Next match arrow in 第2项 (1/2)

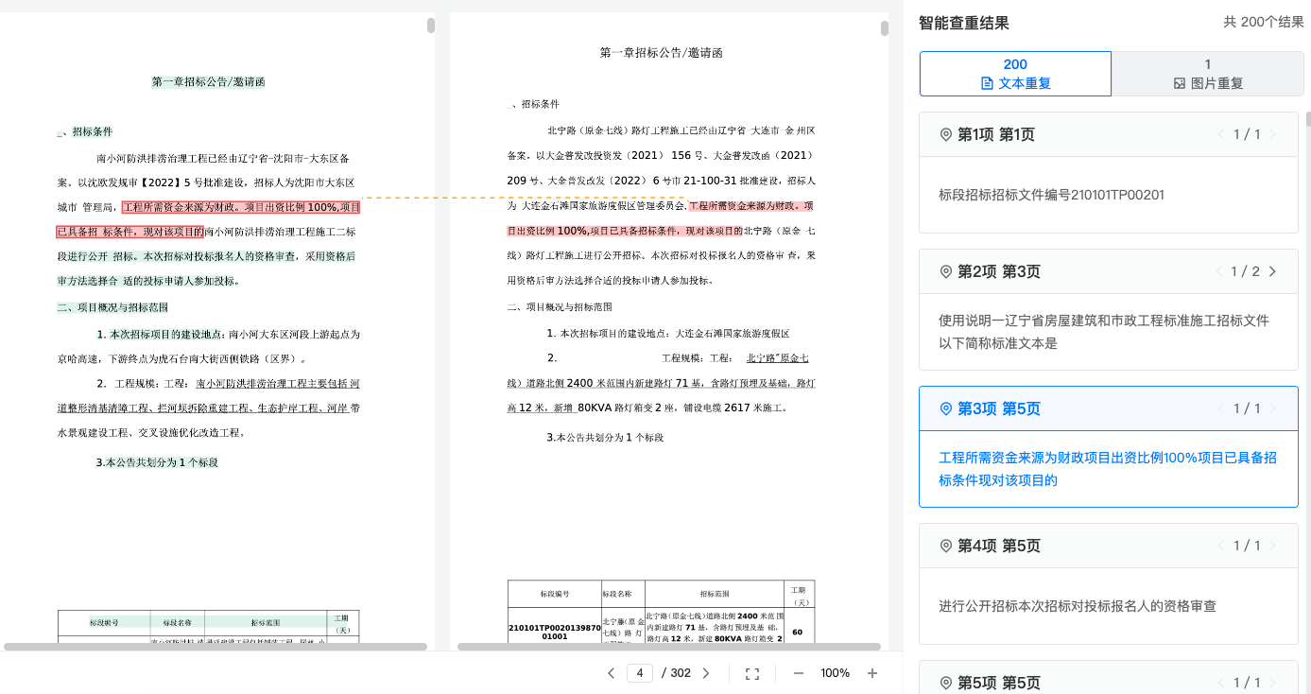[x=1272, y=271]
